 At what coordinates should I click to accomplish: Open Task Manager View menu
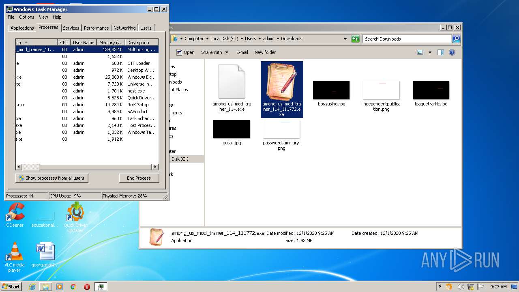43,17
